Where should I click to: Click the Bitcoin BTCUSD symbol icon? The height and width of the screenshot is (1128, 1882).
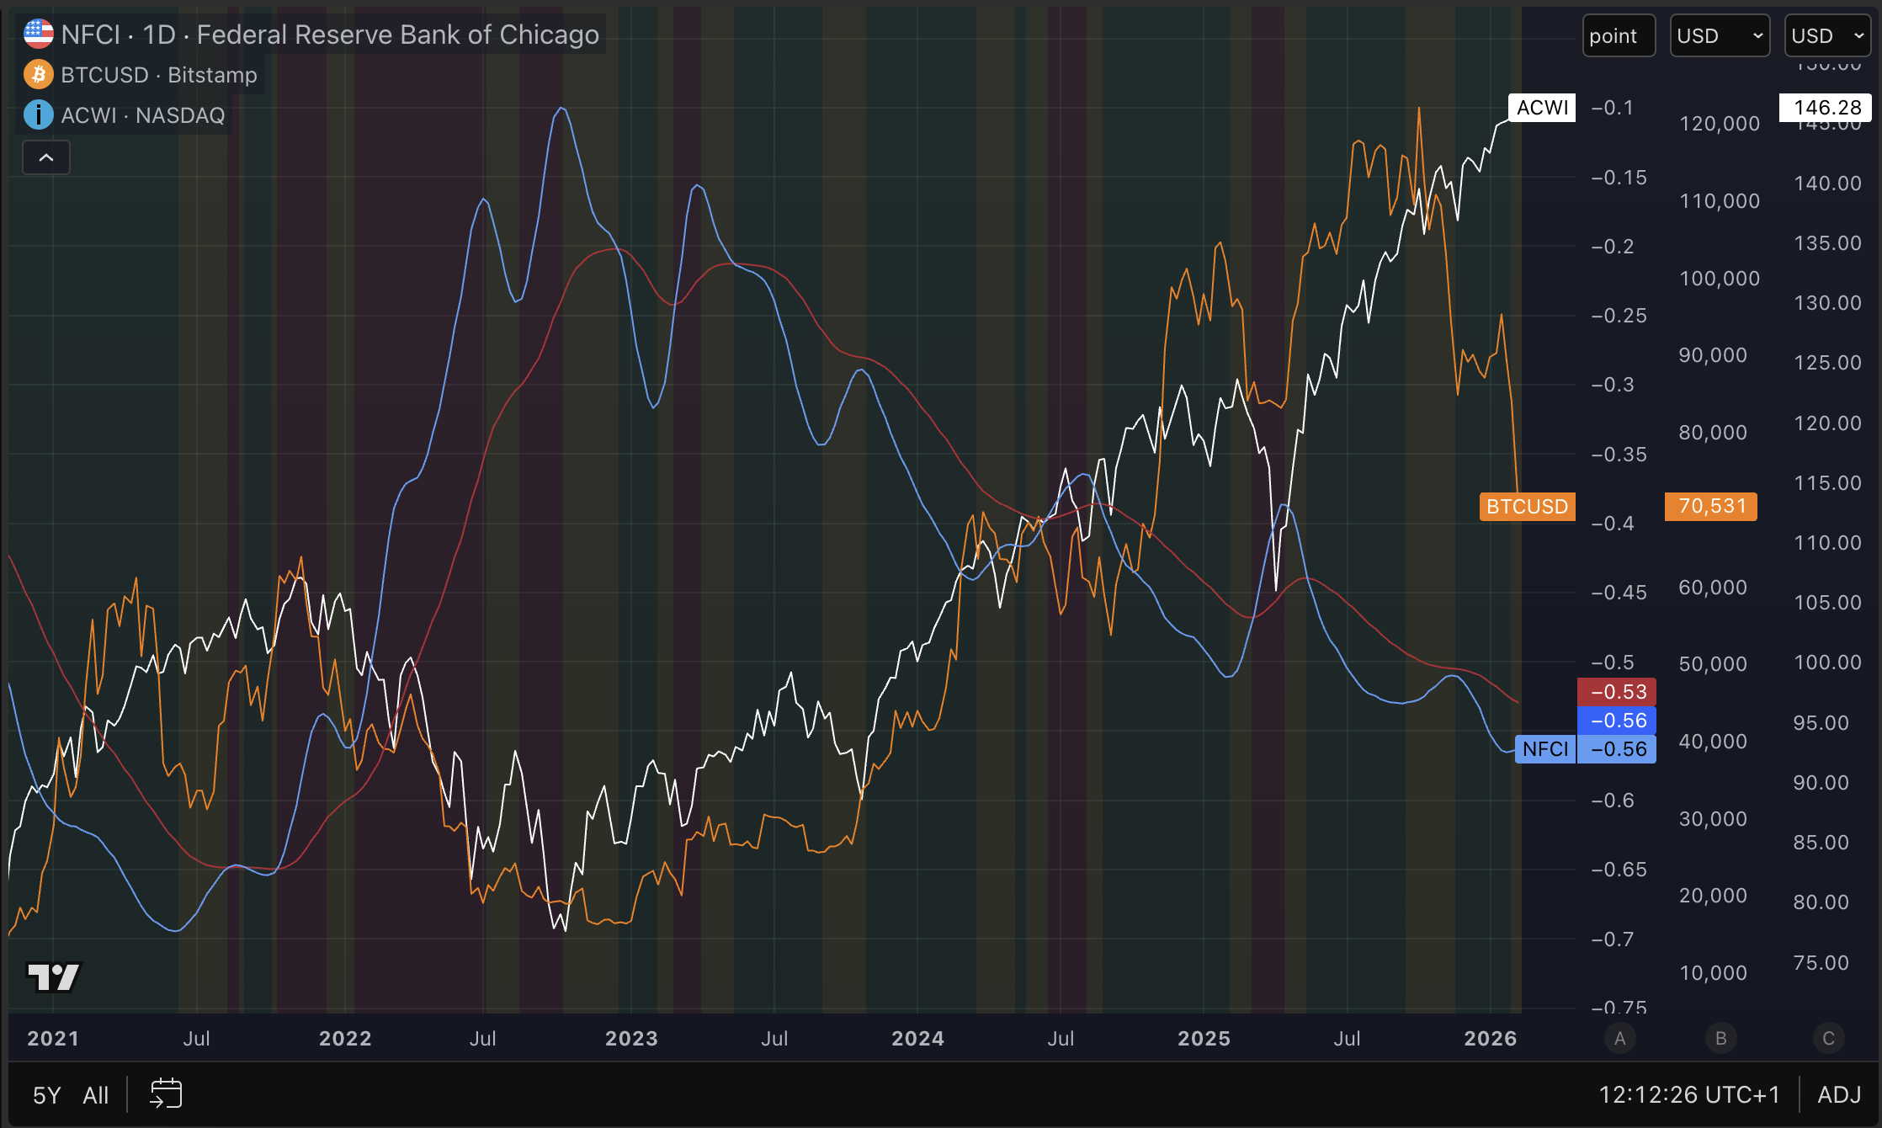[x=39, y=75]
